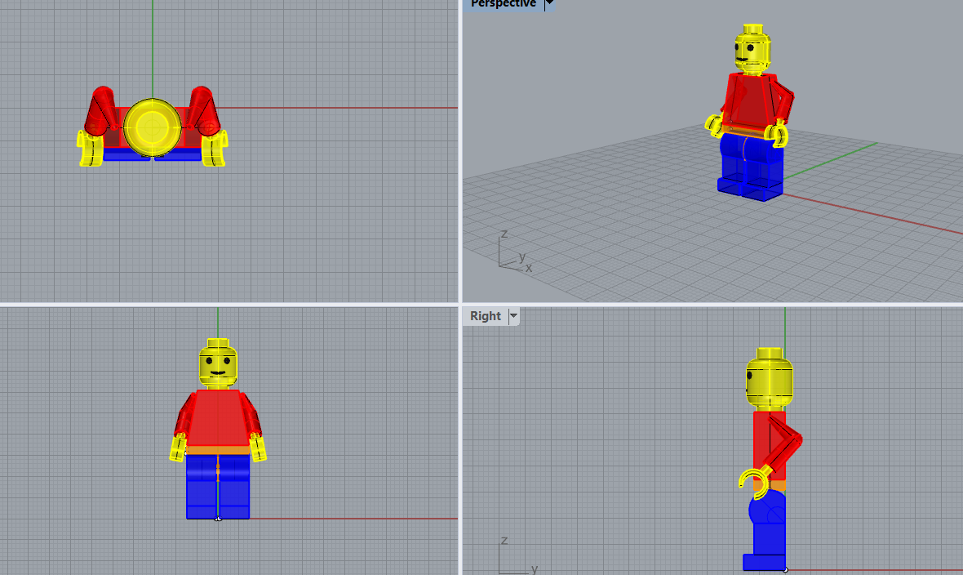The height and width of the screenshot is (575, 963).
Task: Open the Right viewport menu arrow
Action: coord(513,316)
